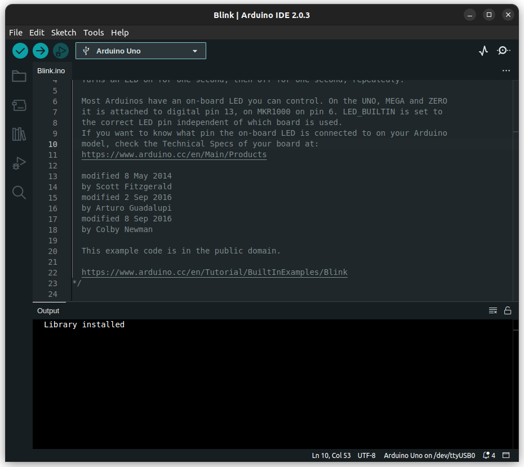Click 'This example code is in the public domain.'
Viewport: 524px width, 467px height.
181,251
